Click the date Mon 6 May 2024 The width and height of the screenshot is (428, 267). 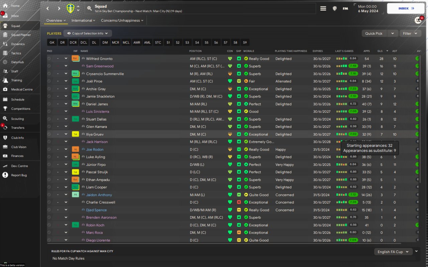point(368,9)
